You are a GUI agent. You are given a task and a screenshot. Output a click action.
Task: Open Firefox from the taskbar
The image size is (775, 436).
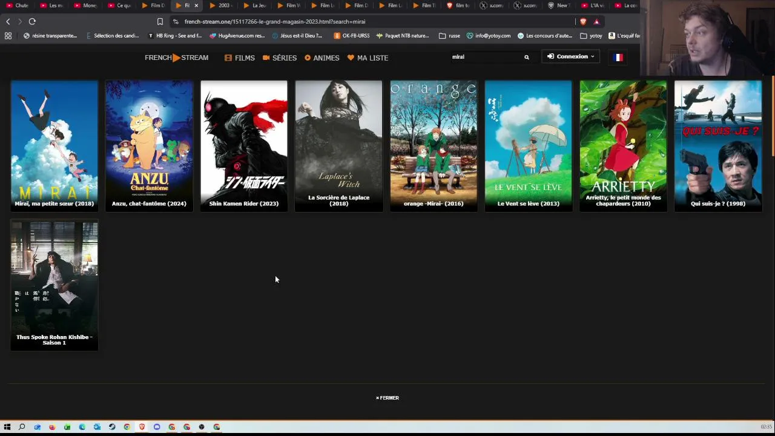coord(52,427)
